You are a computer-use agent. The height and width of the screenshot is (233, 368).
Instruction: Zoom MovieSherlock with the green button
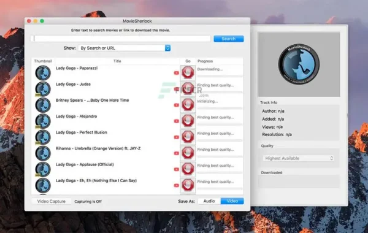coord(42,21)
